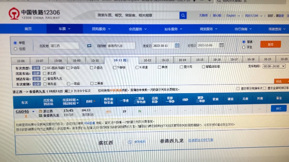This screenshot has height=162, width=289.
Task: Switch to the 10-06 date tab
Action: click(x=20, y=61)
